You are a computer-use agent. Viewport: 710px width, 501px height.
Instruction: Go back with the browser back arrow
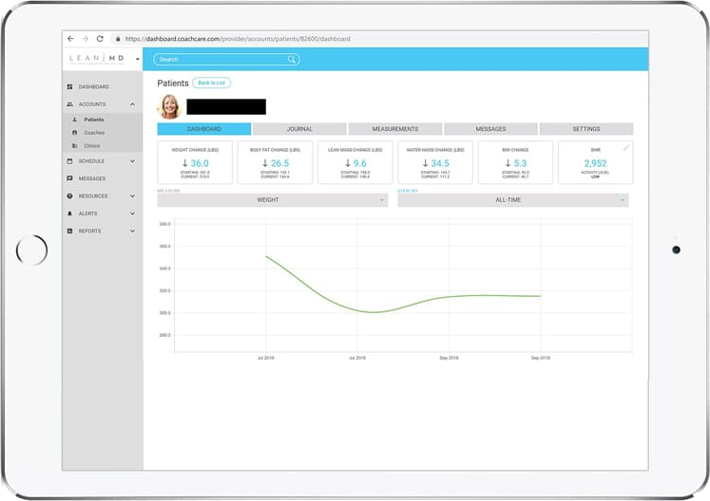point(70,39)
